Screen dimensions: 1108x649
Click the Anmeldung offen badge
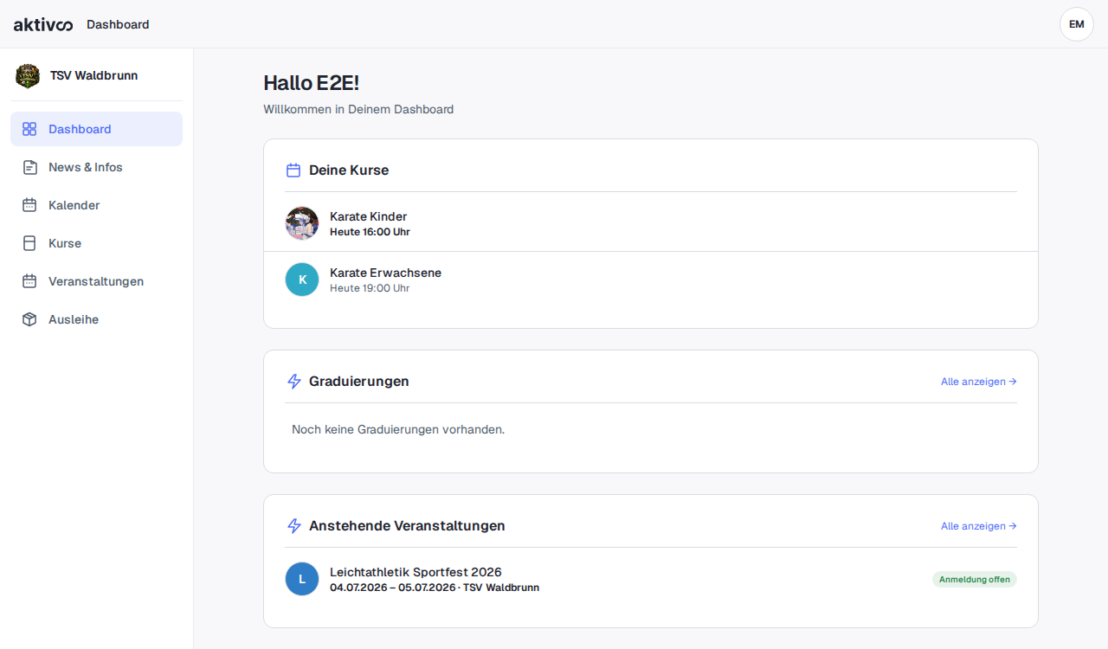click(x=975, y=580)
